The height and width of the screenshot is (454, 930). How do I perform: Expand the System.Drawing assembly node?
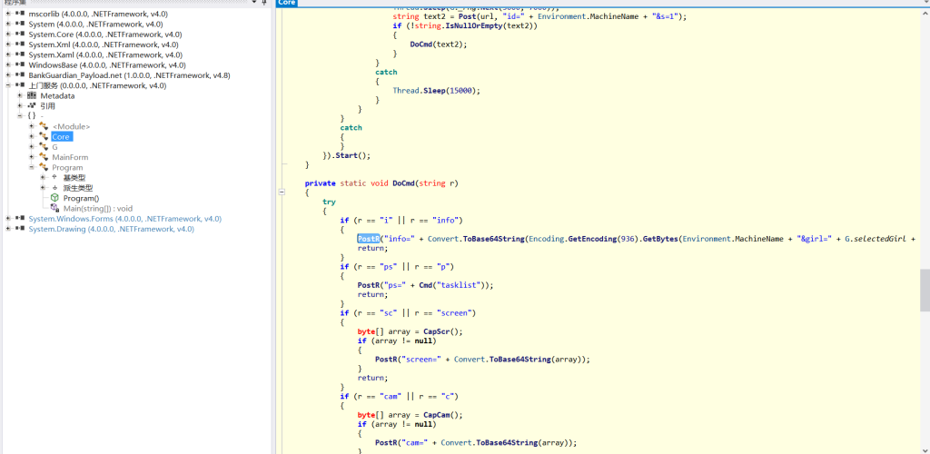8,229
